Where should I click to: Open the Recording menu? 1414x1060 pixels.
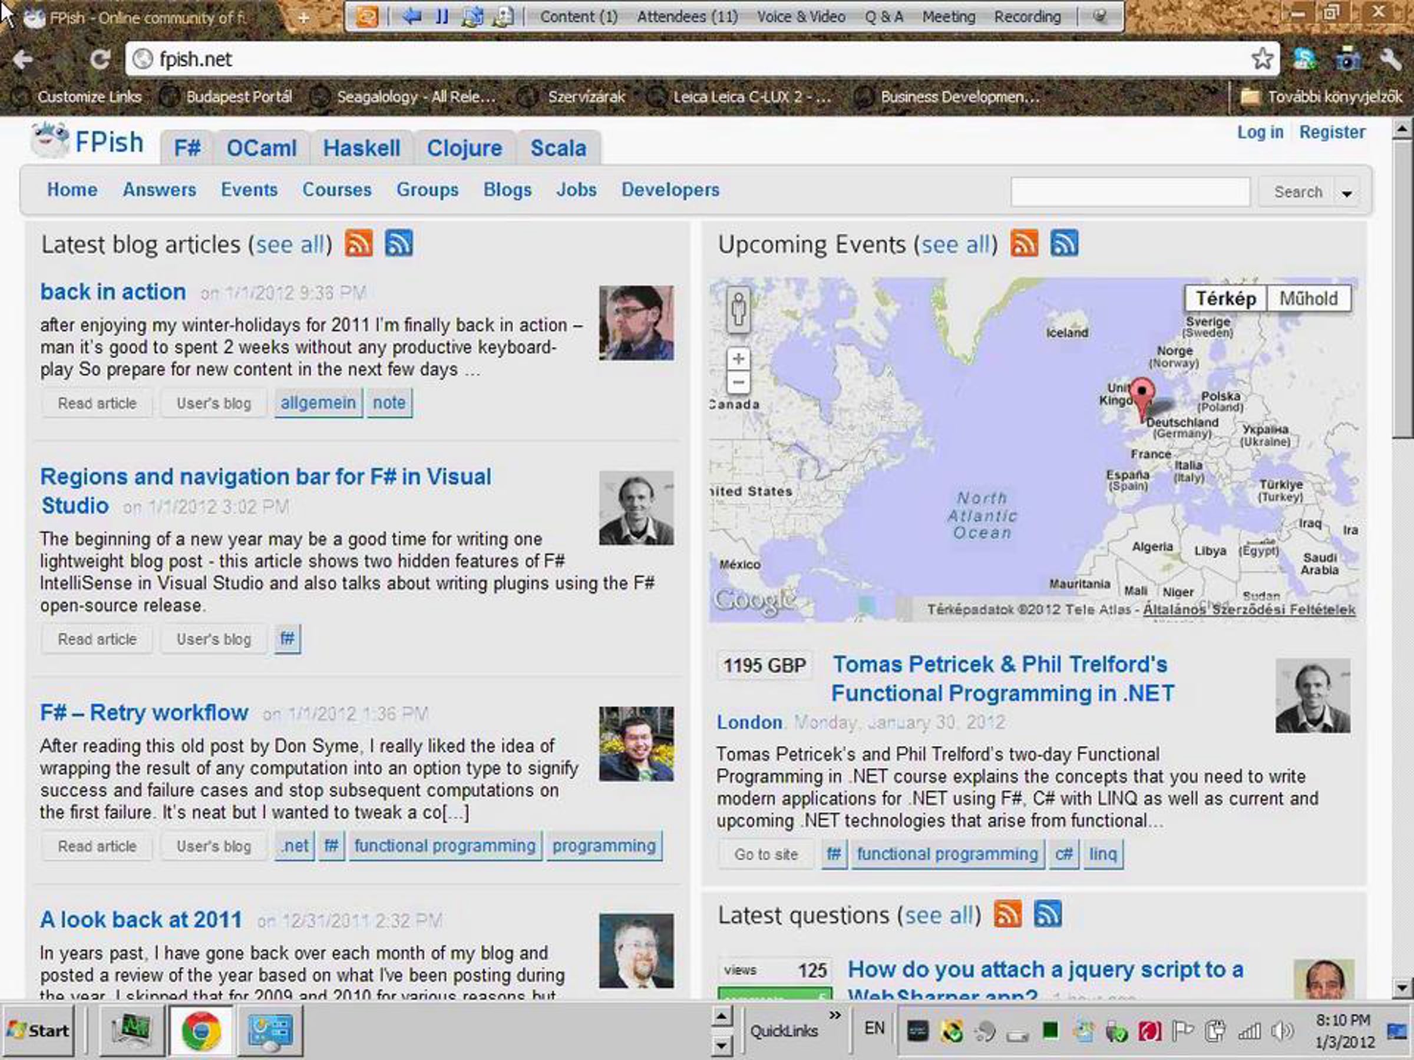pos(1028,16)
